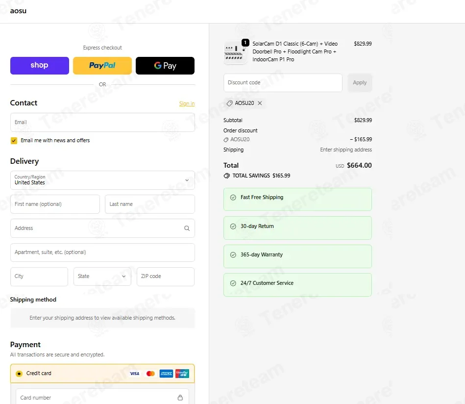Click the TOTAL SAVINGS $165.99 text
The height and width of the screenshot is (404, 465).
261,176
